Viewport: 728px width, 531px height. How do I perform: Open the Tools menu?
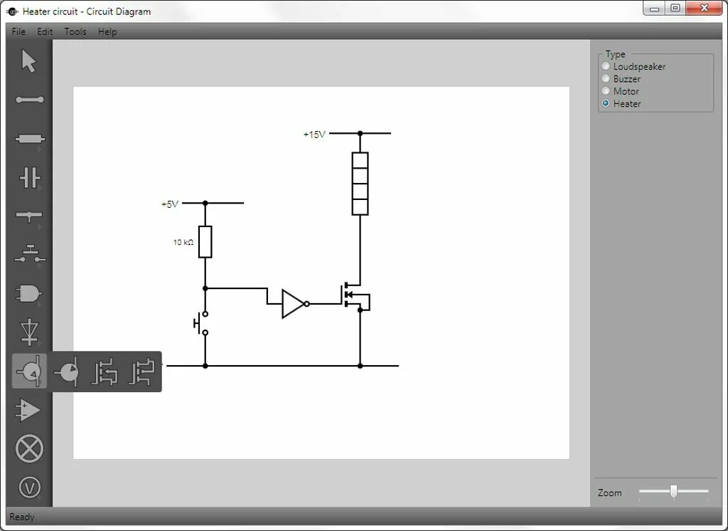[75, 31]
